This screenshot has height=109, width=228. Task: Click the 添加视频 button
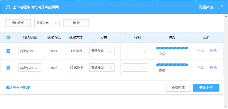tap(18, 23)
